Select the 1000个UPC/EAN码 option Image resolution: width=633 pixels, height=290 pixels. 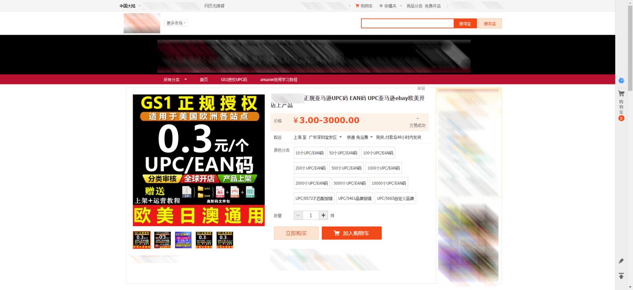[x=384, y=168]
